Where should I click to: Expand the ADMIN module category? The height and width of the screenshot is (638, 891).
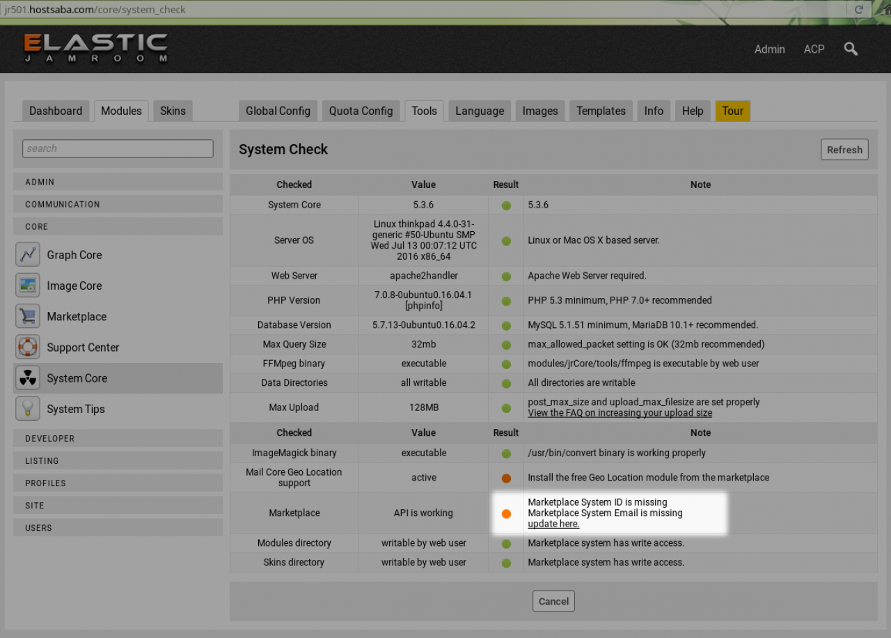tap(118, 182)
